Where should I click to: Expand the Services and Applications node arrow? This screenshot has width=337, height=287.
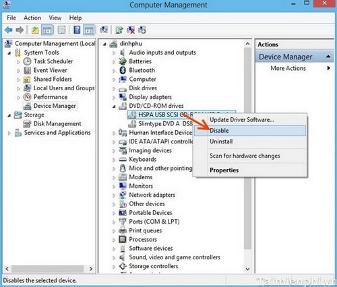pos(9,133)
